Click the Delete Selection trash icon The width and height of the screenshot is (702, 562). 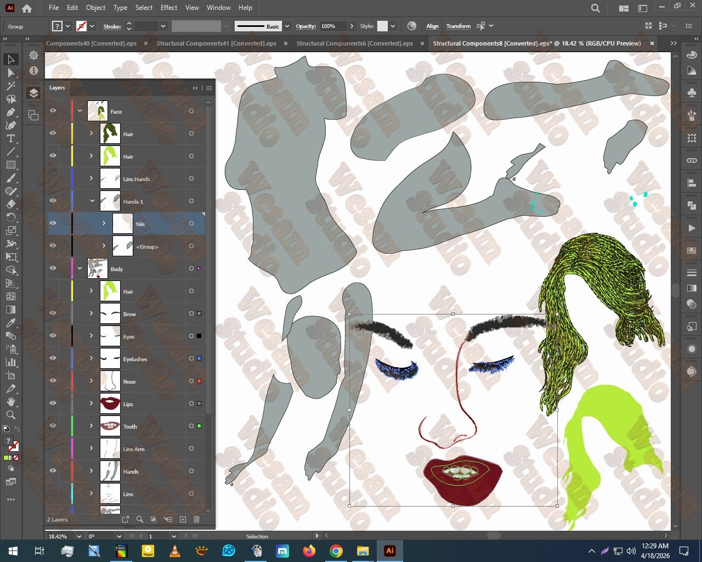pos(197,519)
